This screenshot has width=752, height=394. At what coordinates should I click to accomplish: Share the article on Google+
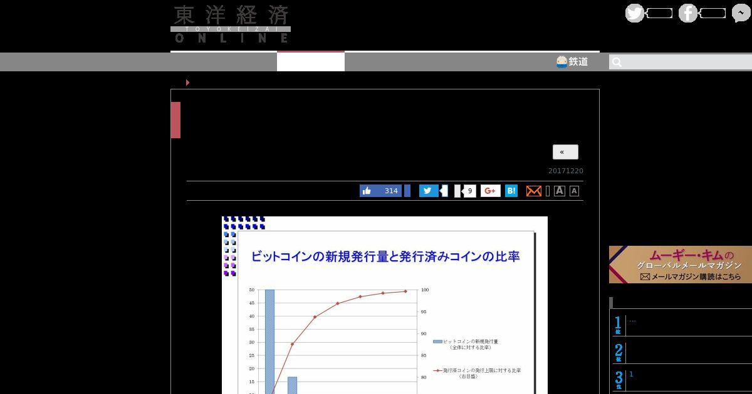(x=491, y=191)
